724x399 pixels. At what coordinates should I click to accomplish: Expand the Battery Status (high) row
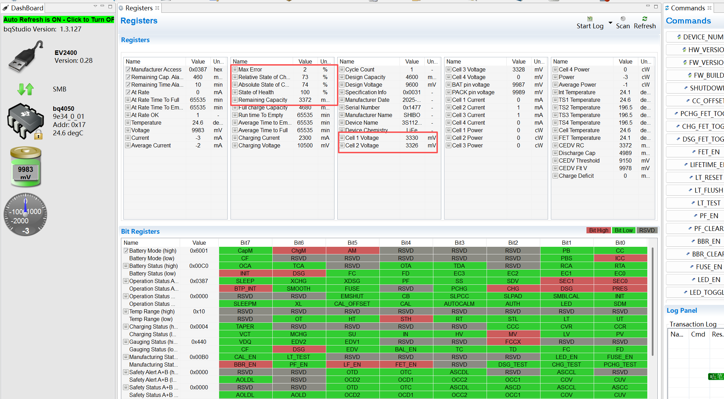[126, 266]
